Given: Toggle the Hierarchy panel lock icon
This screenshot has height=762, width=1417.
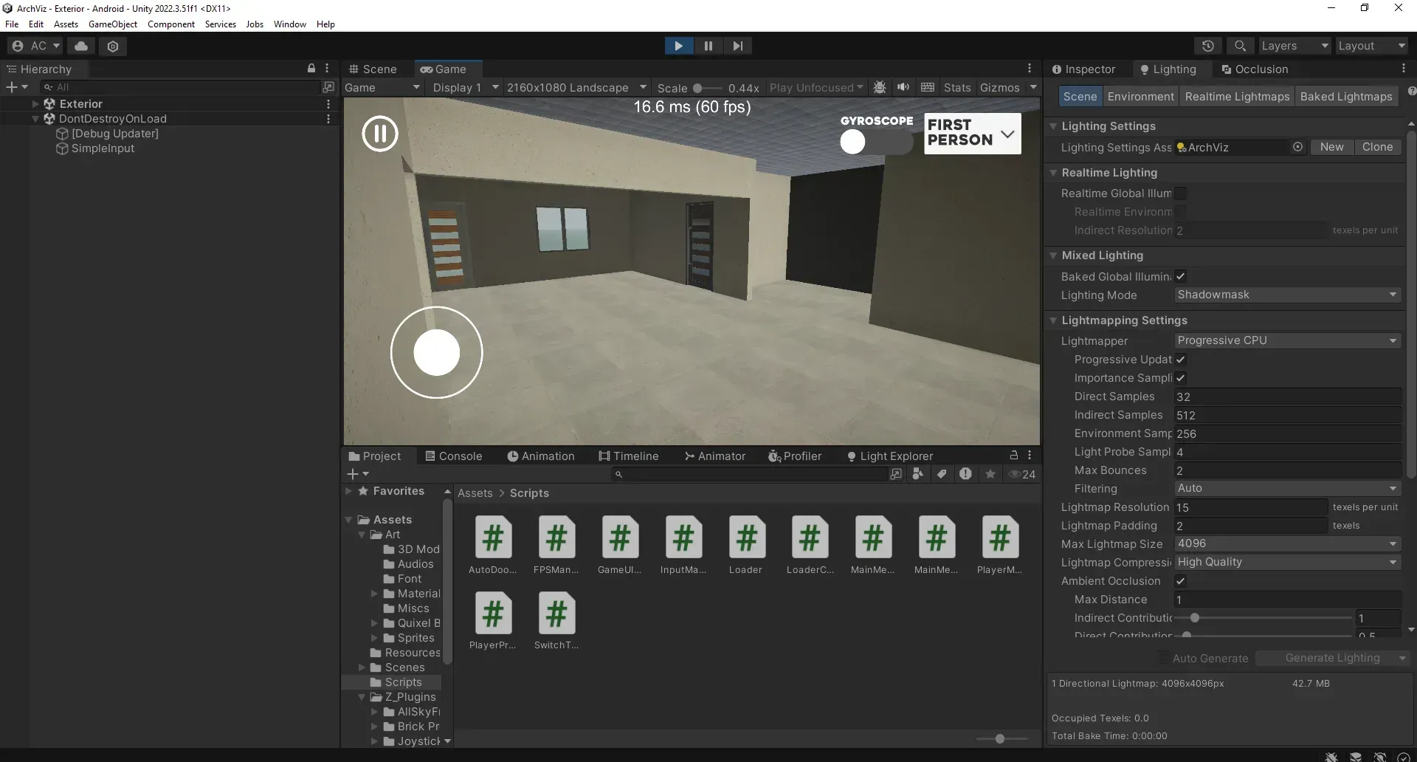Looking at the screenshot, I should (x=311, y=68).
